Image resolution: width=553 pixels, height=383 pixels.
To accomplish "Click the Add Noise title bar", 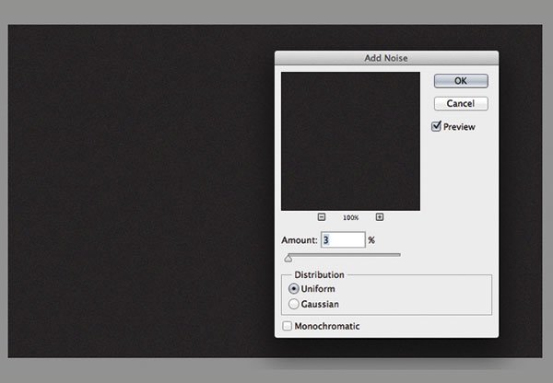I will (386, 58).
